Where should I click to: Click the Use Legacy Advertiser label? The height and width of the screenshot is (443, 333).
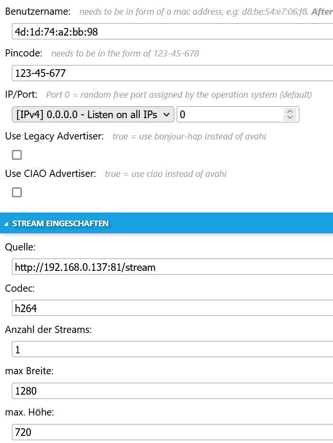(x=54, y=137)
